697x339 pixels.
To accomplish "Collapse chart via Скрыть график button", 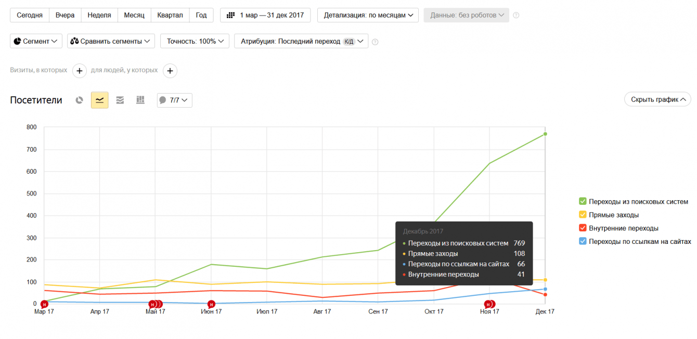I will [x=657, y=99].
